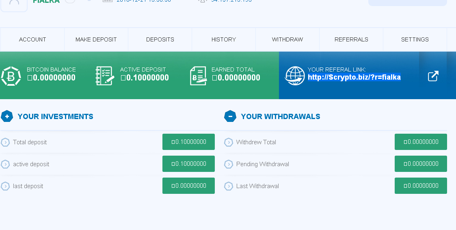The image size is (456, 230).
Task: Open the ACCOUNT tab
Action: (32, 39)
